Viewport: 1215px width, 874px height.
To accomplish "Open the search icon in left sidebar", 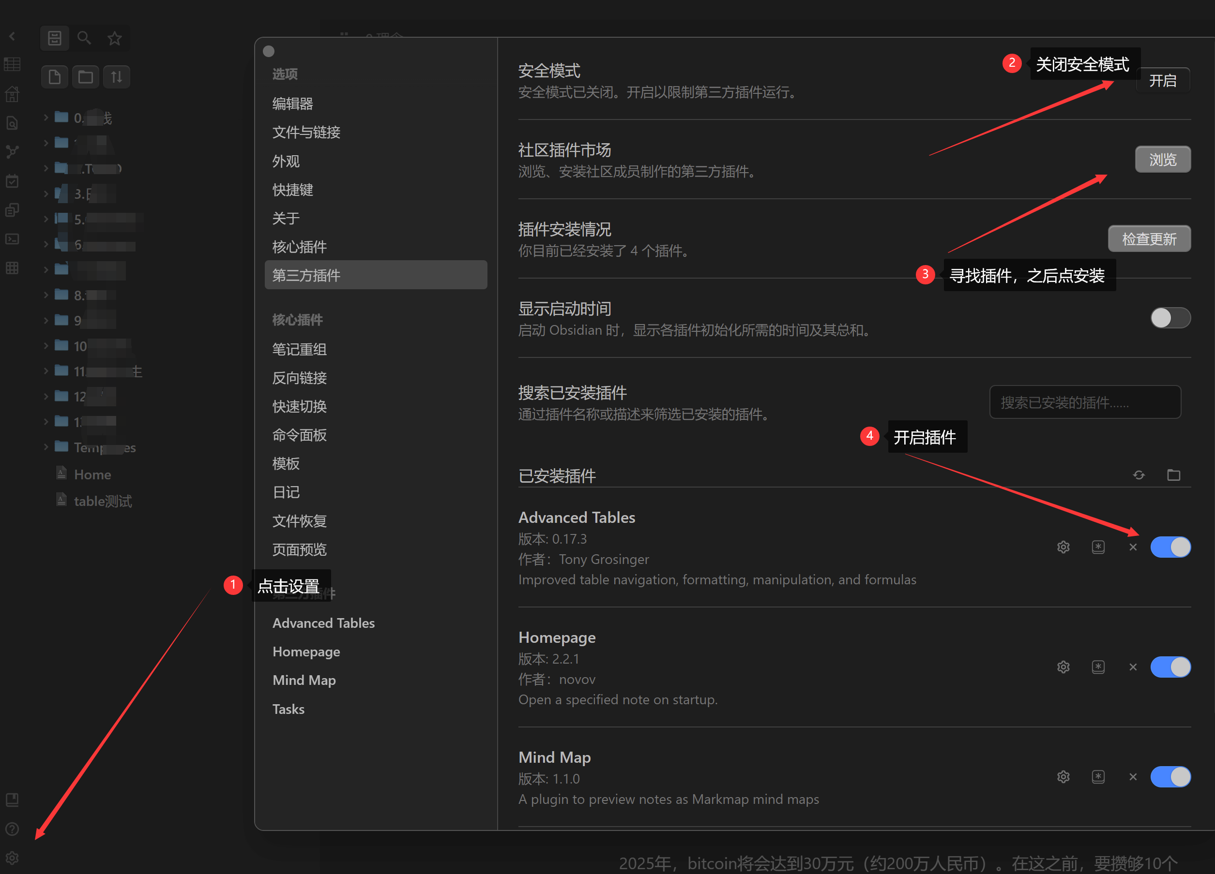I will 84,38.
